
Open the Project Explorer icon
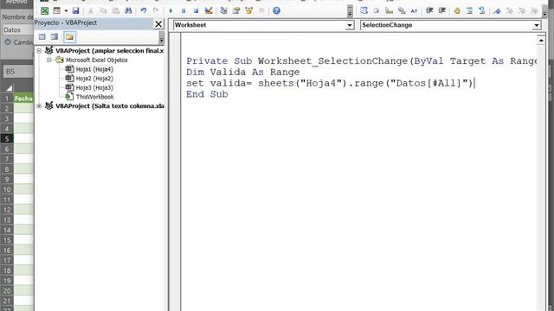click(x=223, y=10)
